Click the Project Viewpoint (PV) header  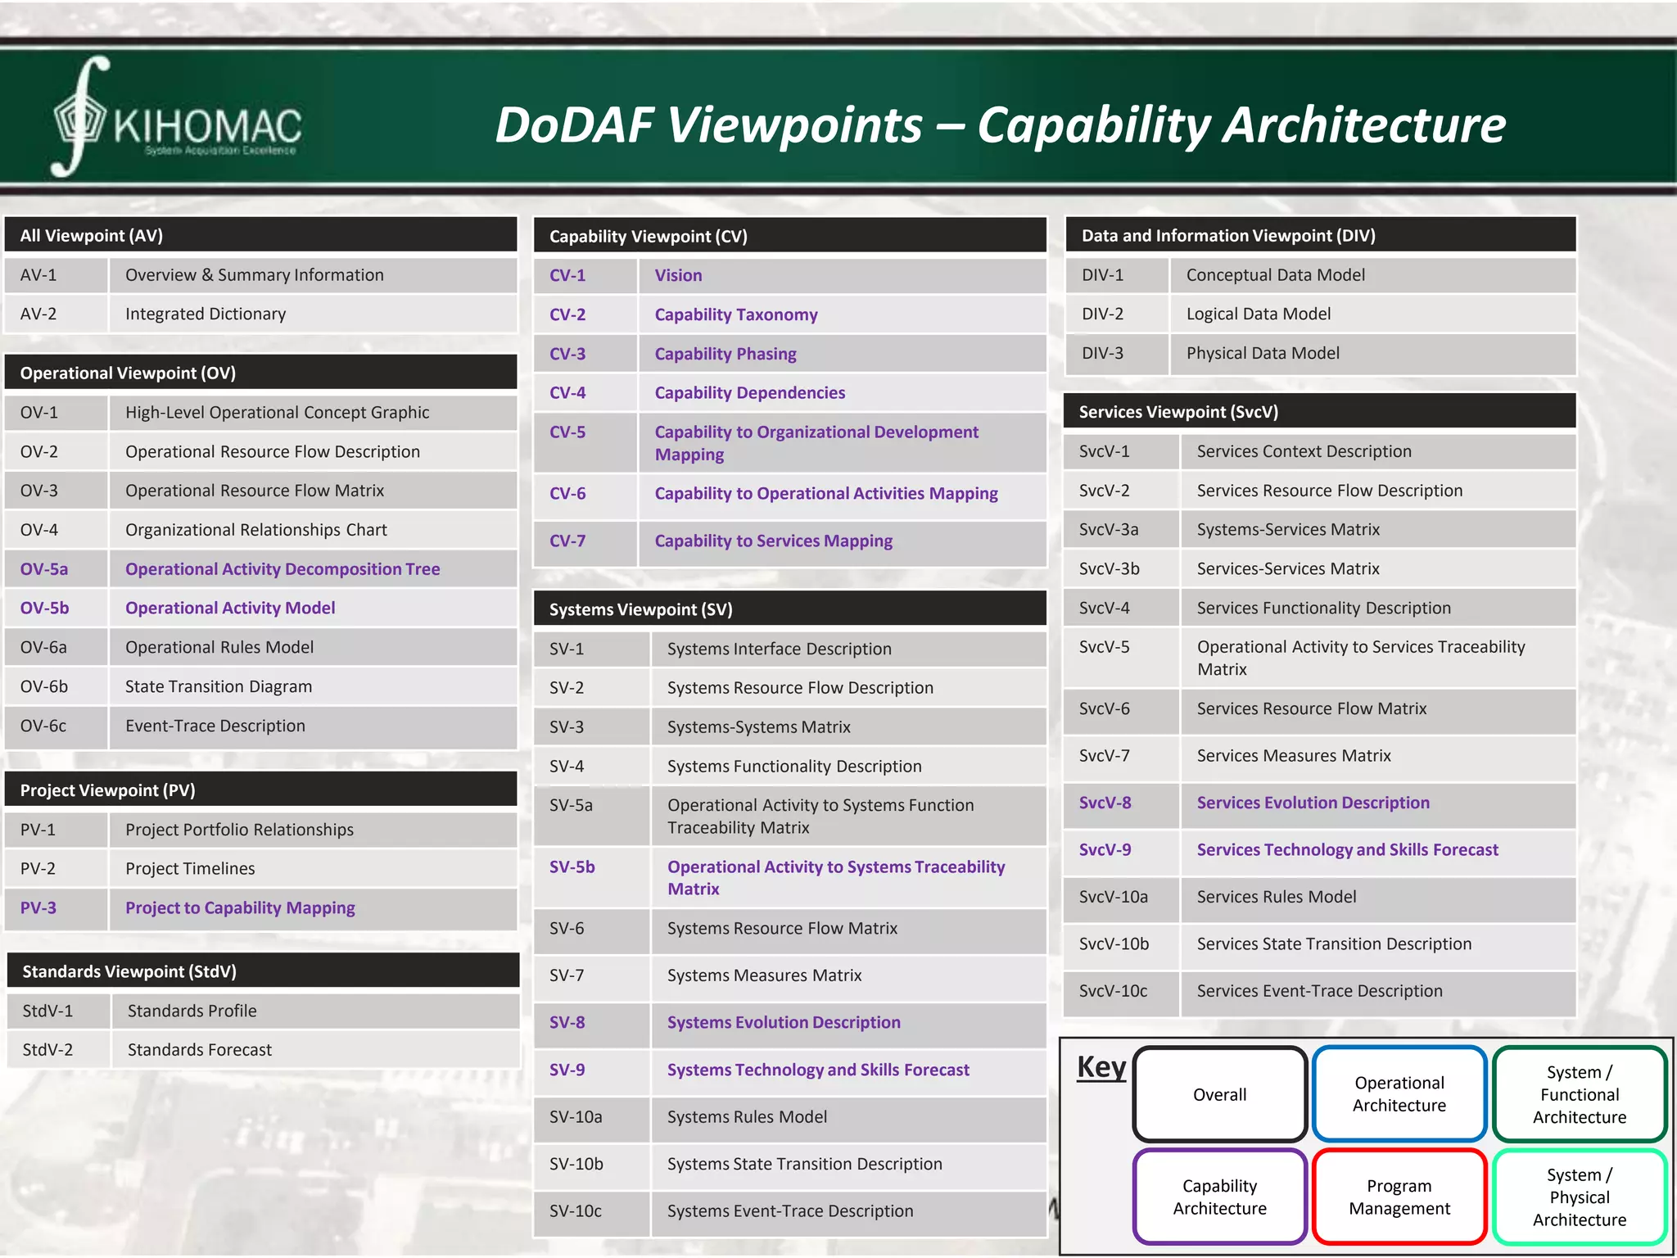point(260,790)
